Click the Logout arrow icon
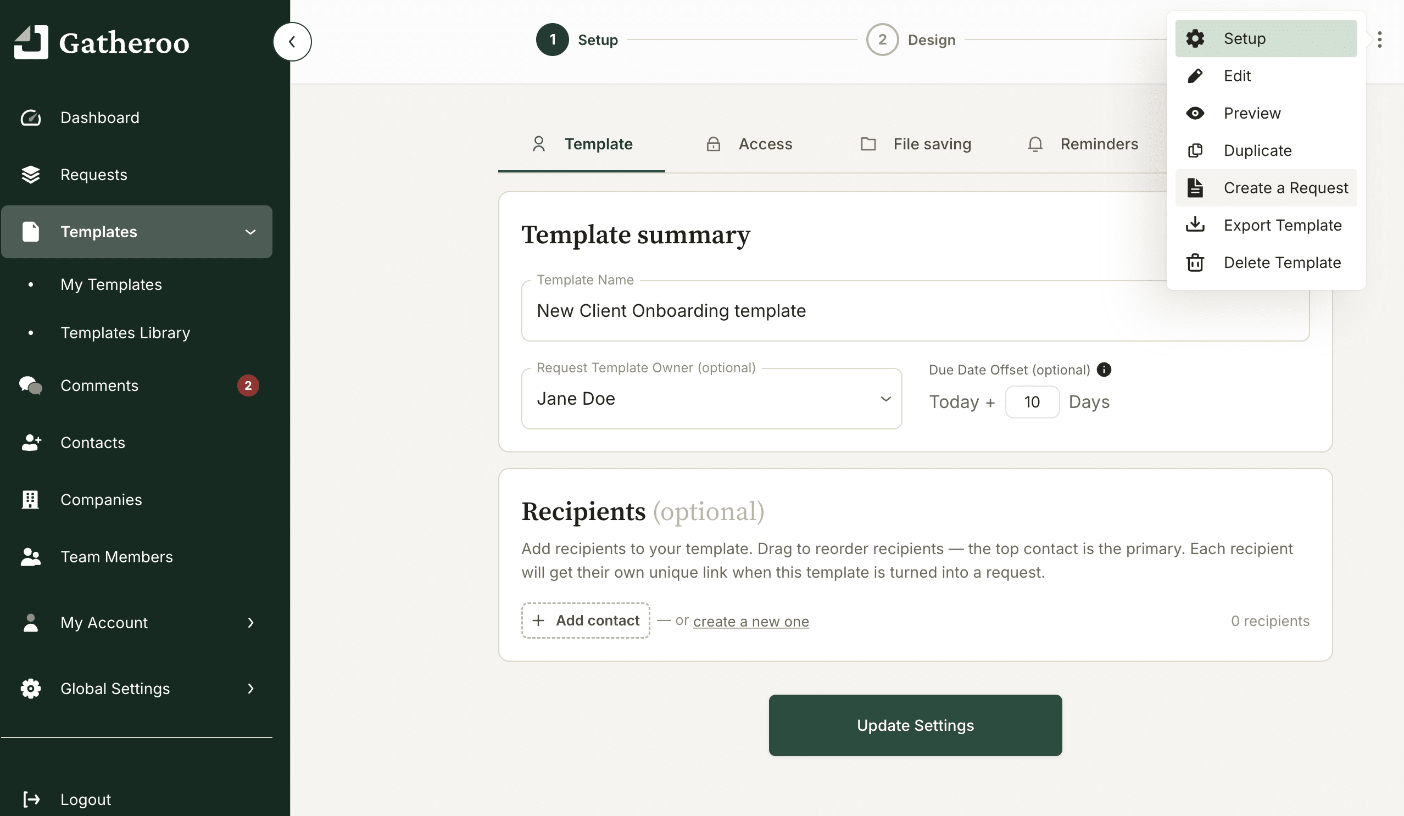This screenshot has height=816, width=1404. pos(31,800)
